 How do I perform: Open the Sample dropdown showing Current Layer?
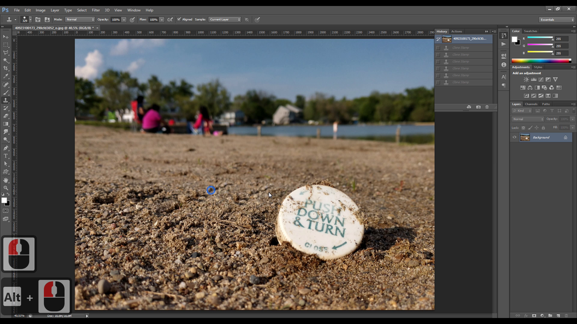pos(224,19)
